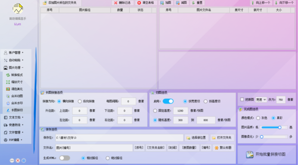Open 转换格式 from the sidebar
This screenshot has width=298, height=165.
coord(17,75)
